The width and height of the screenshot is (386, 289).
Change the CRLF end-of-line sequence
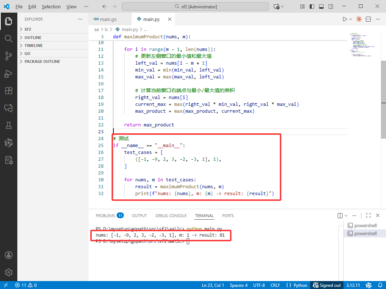[x=275, y=285]
